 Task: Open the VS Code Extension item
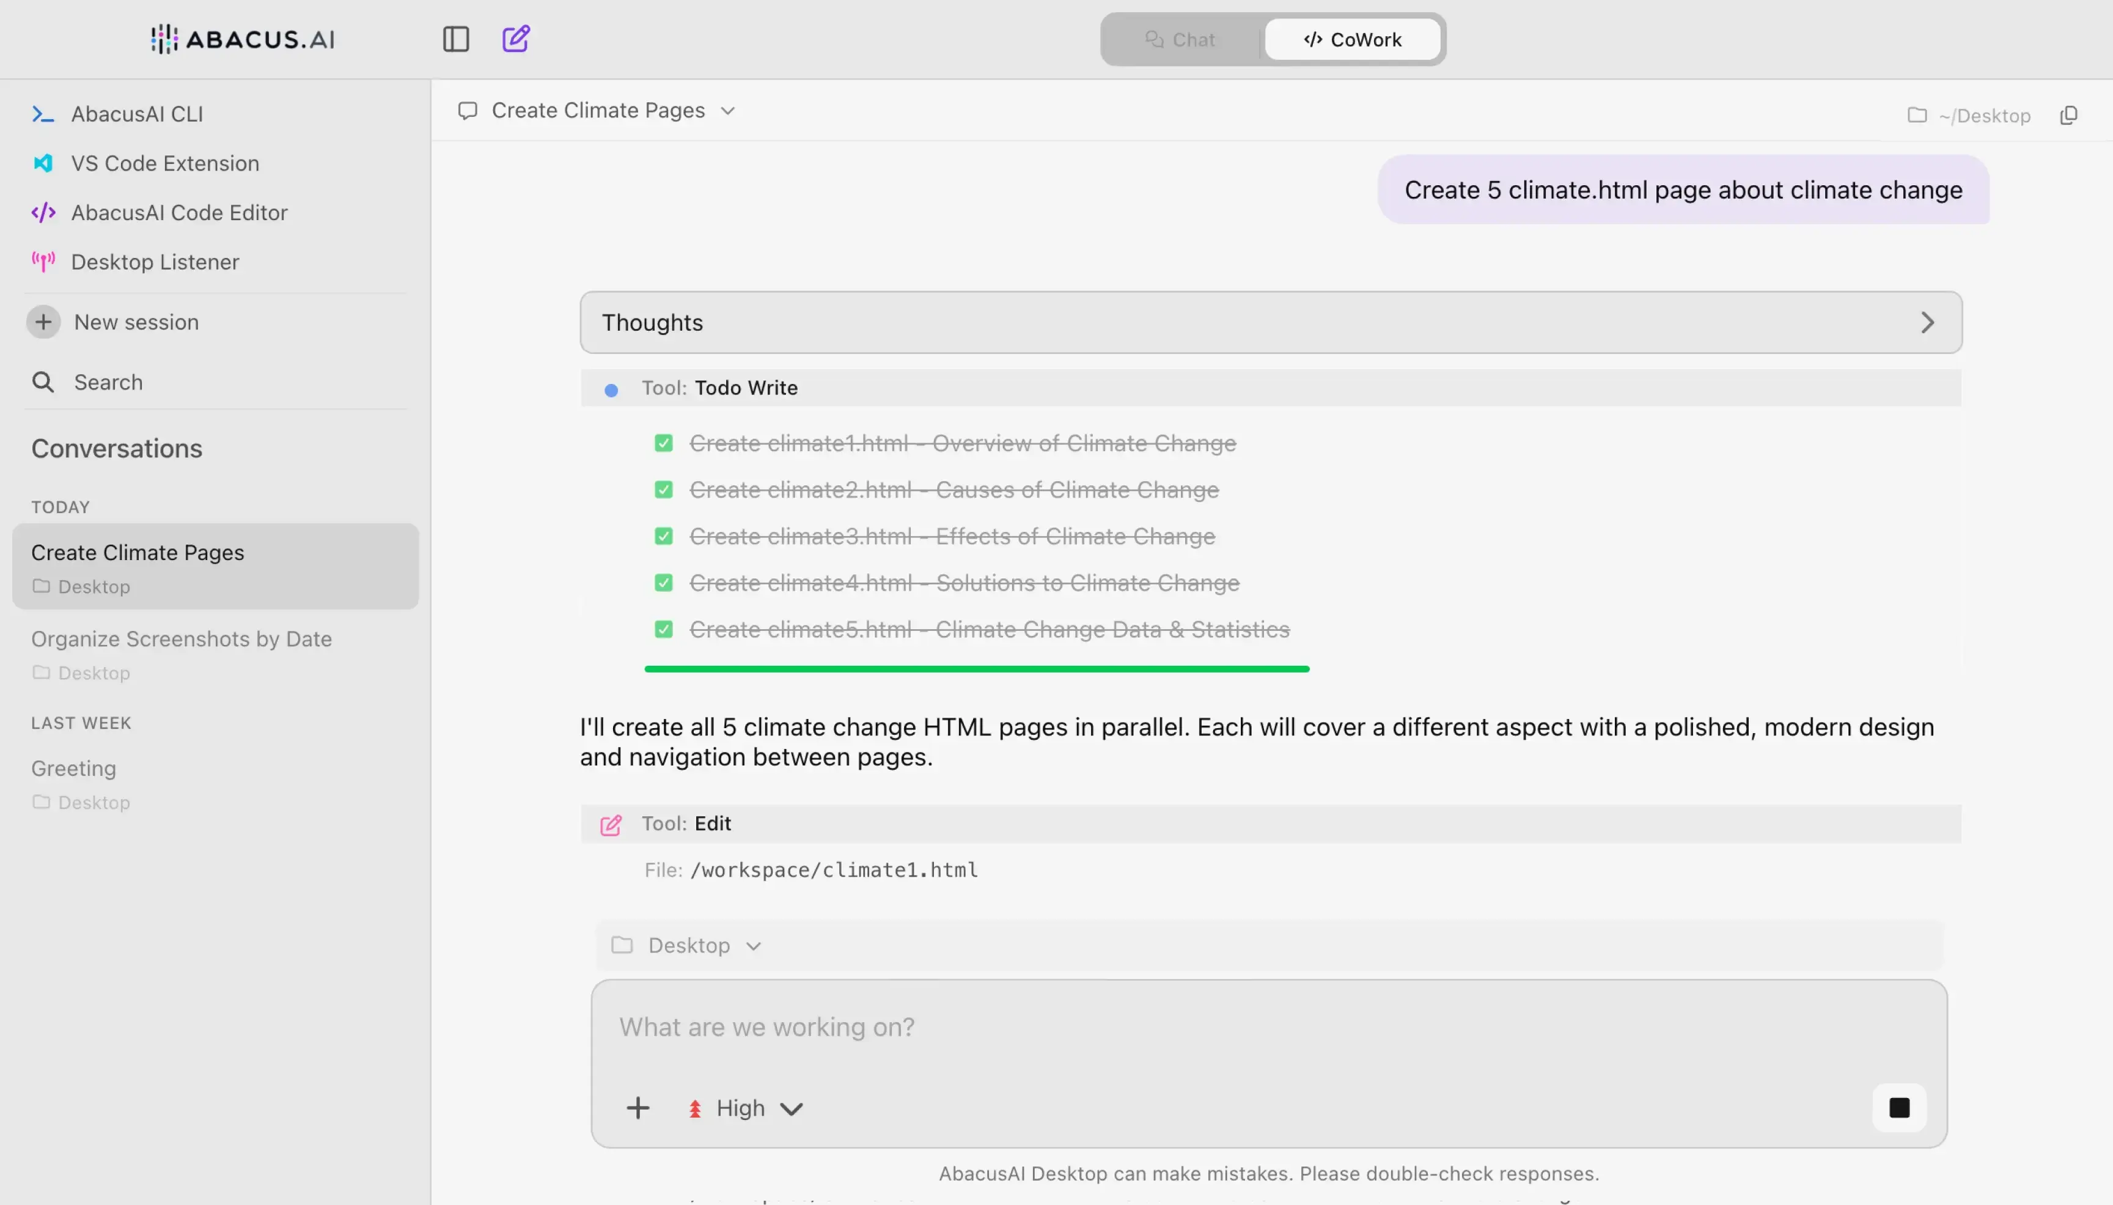(x=164, y=163)
